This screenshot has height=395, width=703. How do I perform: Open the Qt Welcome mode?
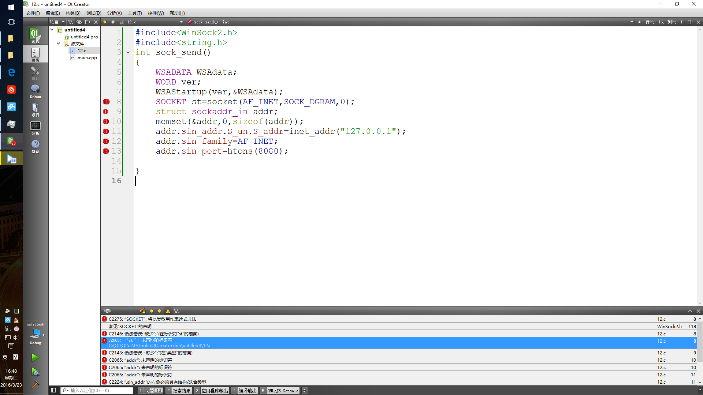(35, 36)
